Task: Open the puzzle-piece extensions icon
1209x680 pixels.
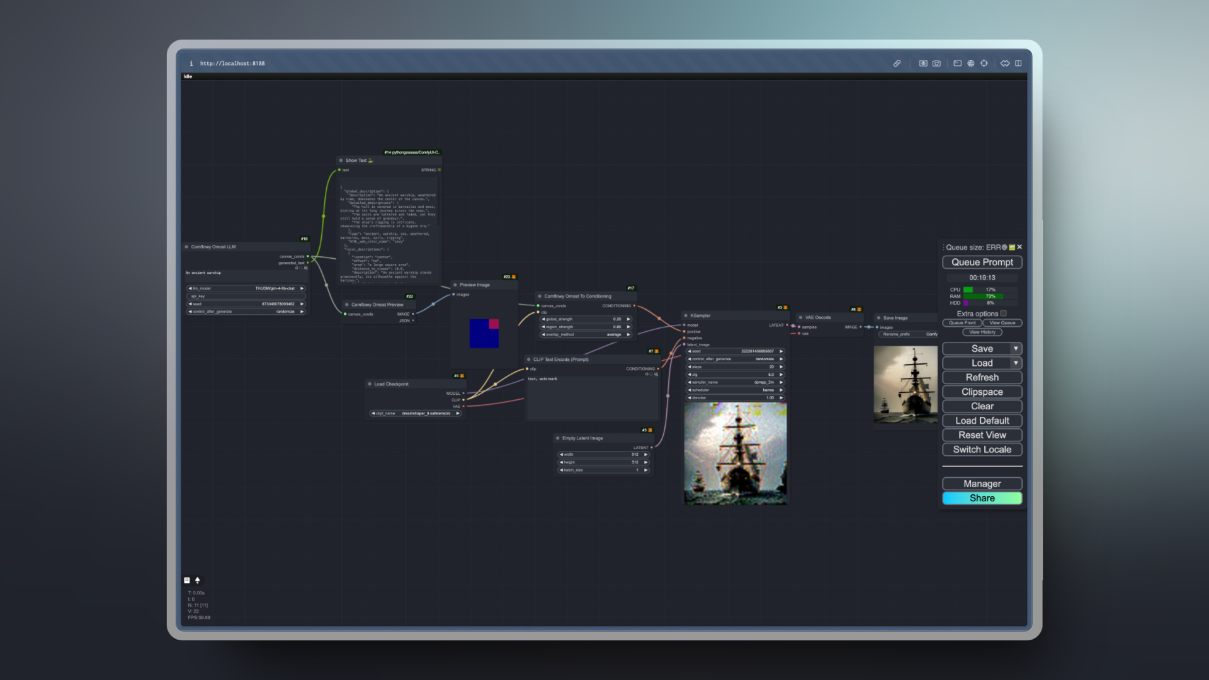Action: coord(1005,64)
